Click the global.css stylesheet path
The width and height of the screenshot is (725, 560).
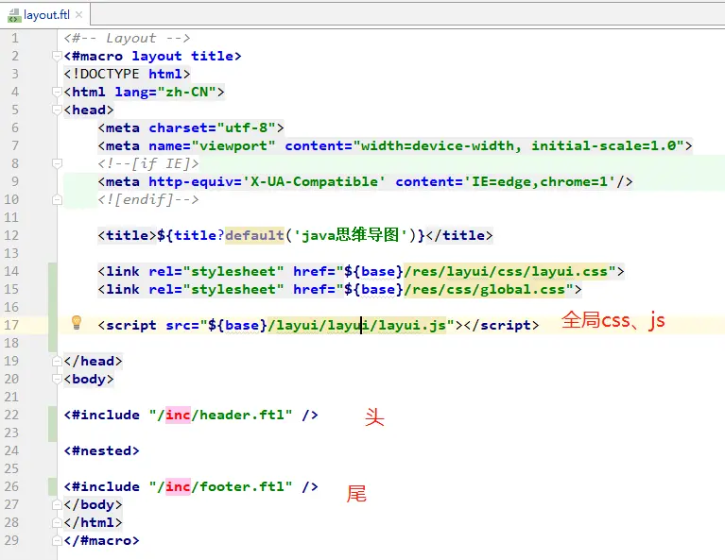click(x=485, y=289)
